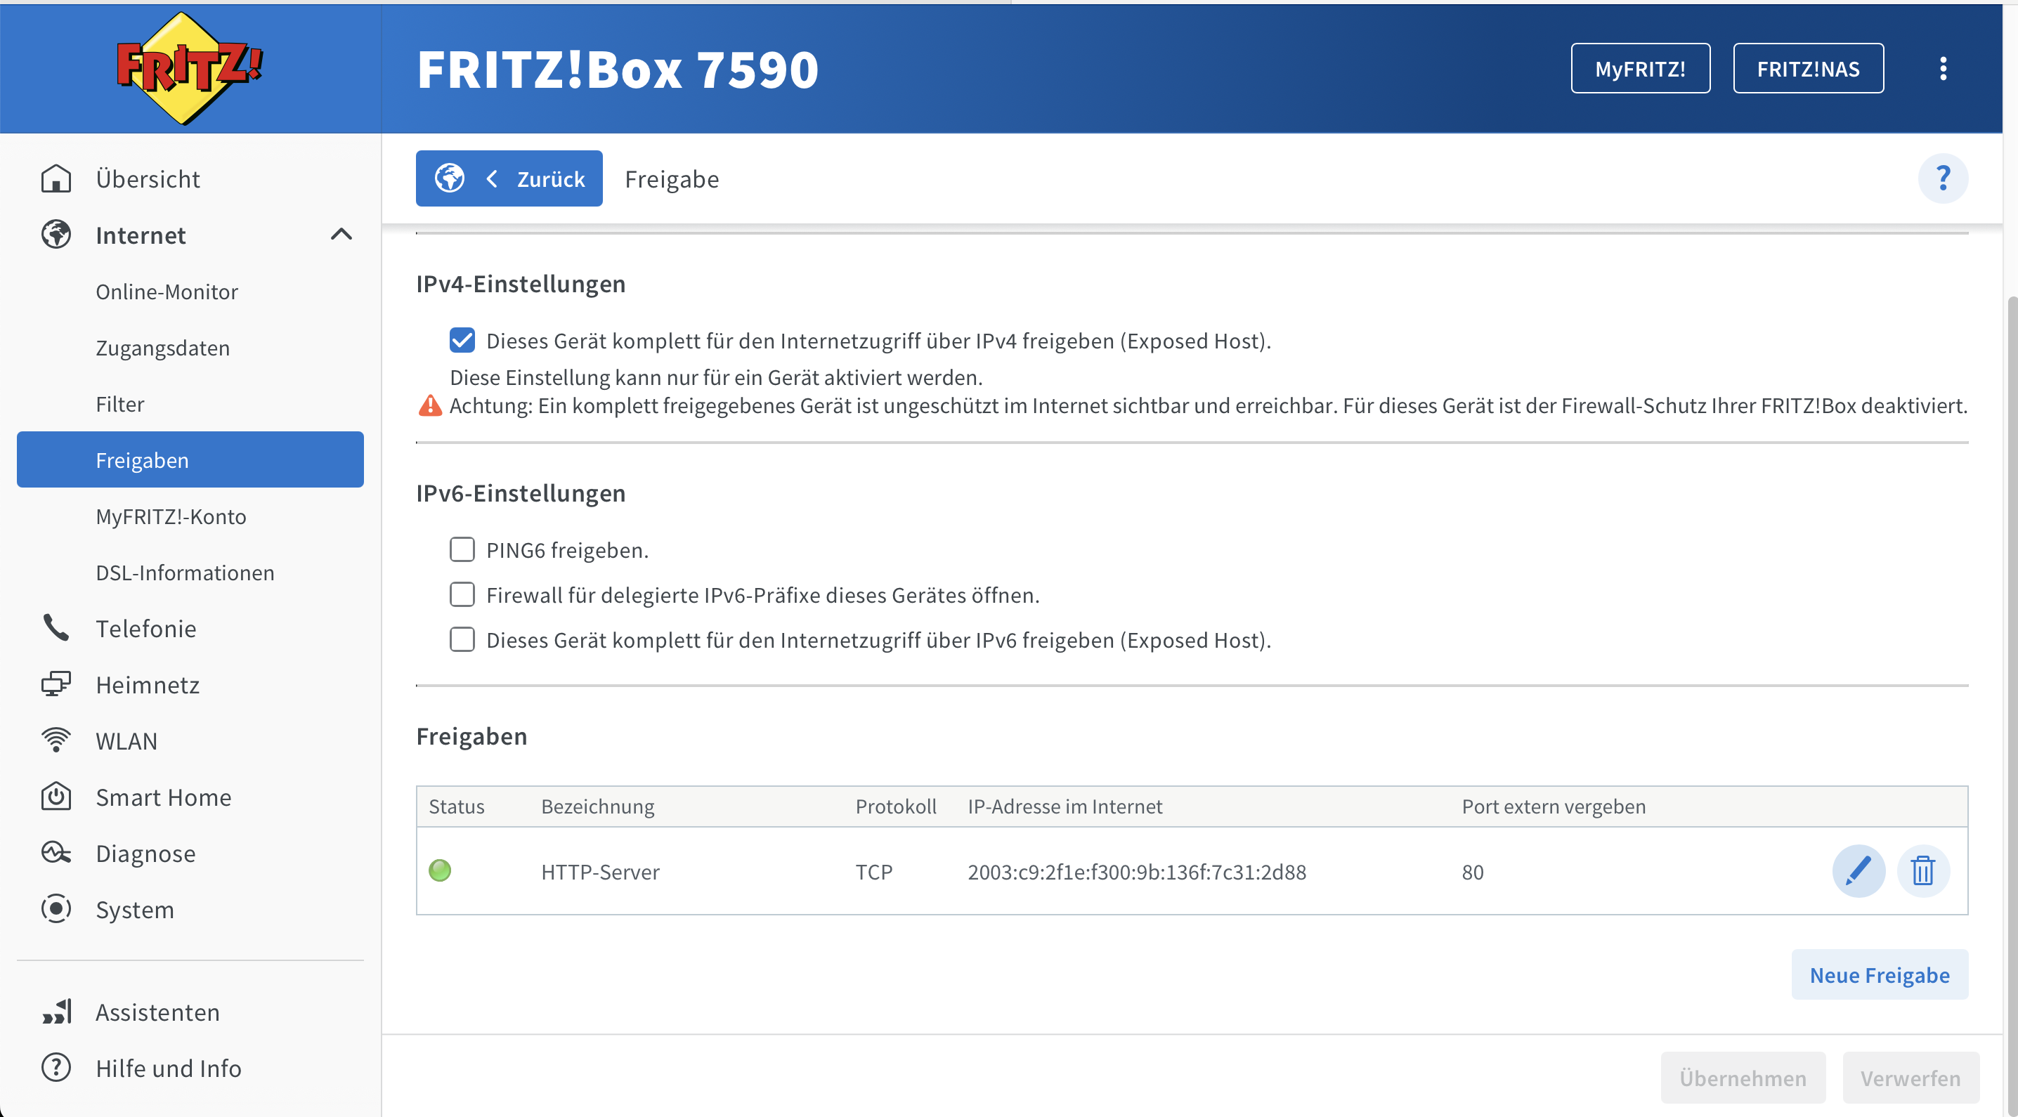Open DSL-Informationen in the sidebar

pyautogui.click(x=185, y=573)
